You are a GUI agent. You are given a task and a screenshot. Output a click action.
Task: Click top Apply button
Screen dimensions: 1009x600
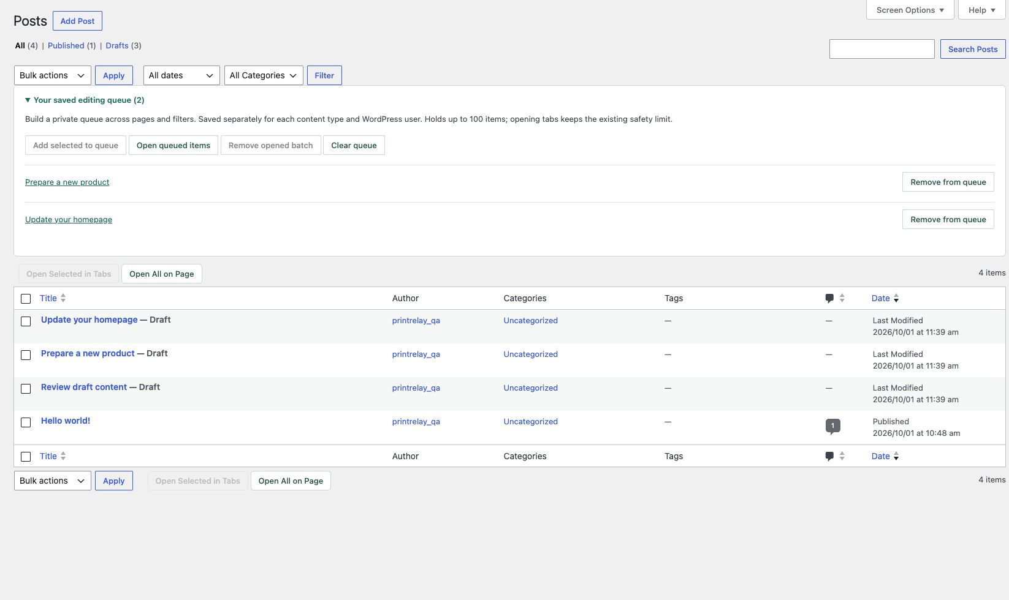113,75
